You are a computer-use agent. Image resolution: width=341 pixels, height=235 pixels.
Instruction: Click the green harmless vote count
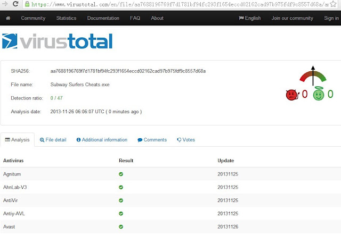coord(330,94)
